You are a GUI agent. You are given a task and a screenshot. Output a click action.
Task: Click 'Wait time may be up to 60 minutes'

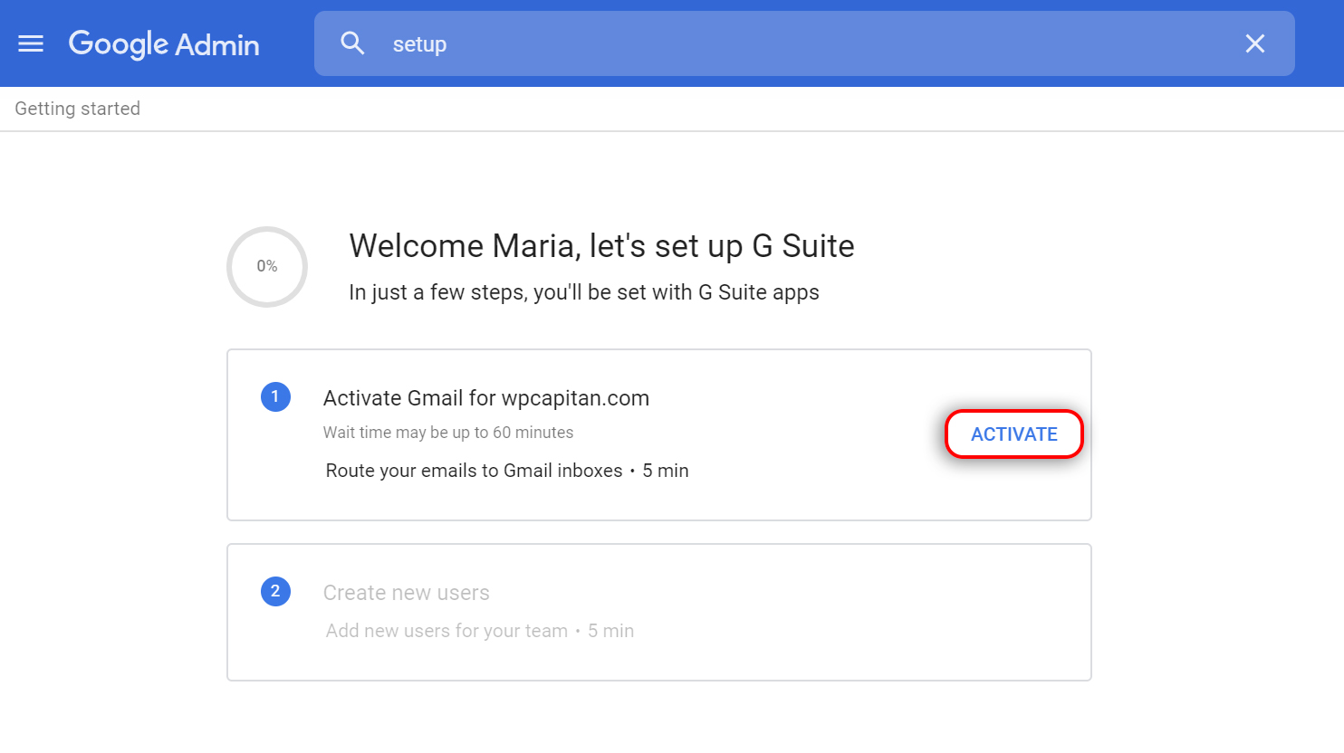[448, 433]
